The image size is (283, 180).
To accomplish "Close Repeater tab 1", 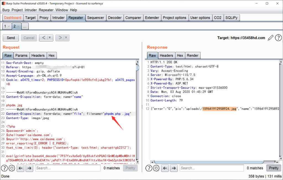I will [9, 27].
